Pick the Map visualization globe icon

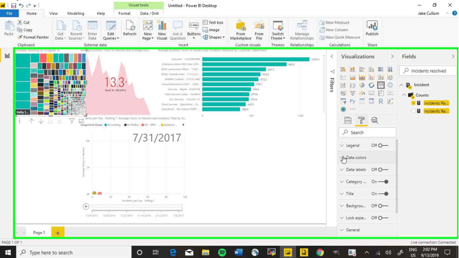tap(390, 85)
